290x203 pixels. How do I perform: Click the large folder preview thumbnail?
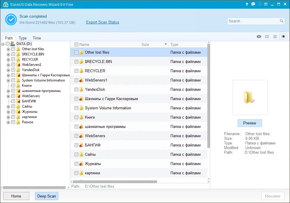point(250,97)
